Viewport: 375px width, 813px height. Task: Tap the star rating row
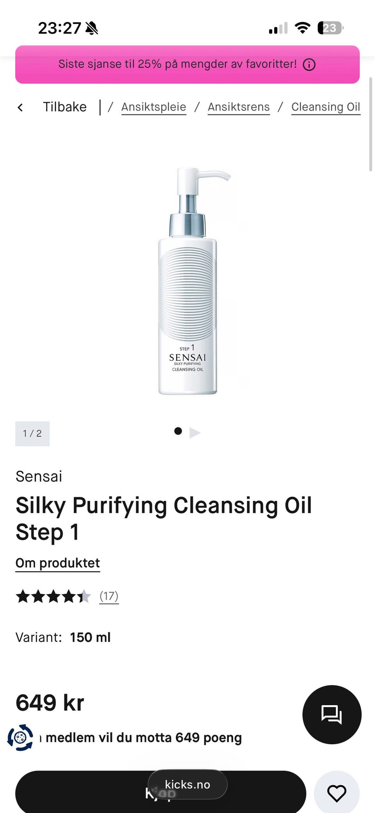tap(53, 597)
